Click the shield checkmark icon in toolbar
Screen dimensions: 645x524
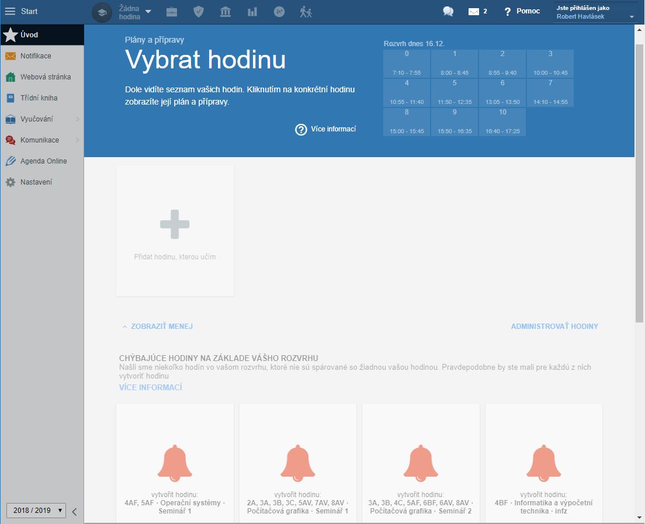click(x=199, y=12)
